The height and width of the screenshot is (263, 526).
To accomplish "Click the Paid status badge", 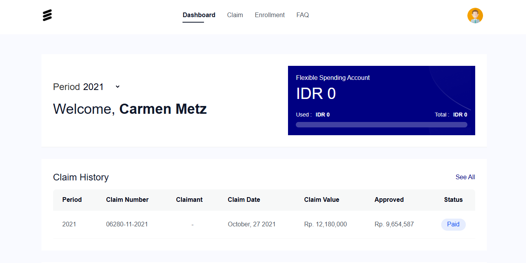I will tap(453, 224).
